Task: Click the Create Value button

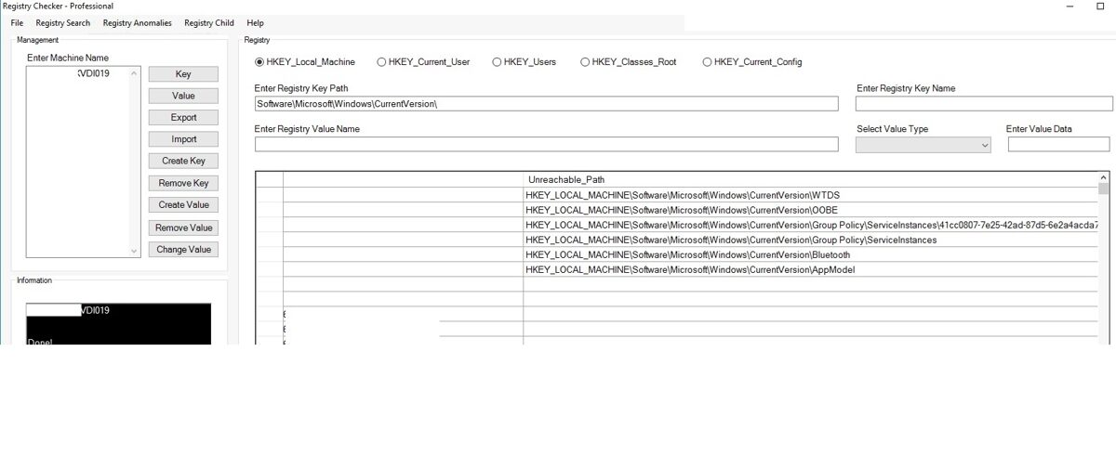Action: tap(183, 205)
